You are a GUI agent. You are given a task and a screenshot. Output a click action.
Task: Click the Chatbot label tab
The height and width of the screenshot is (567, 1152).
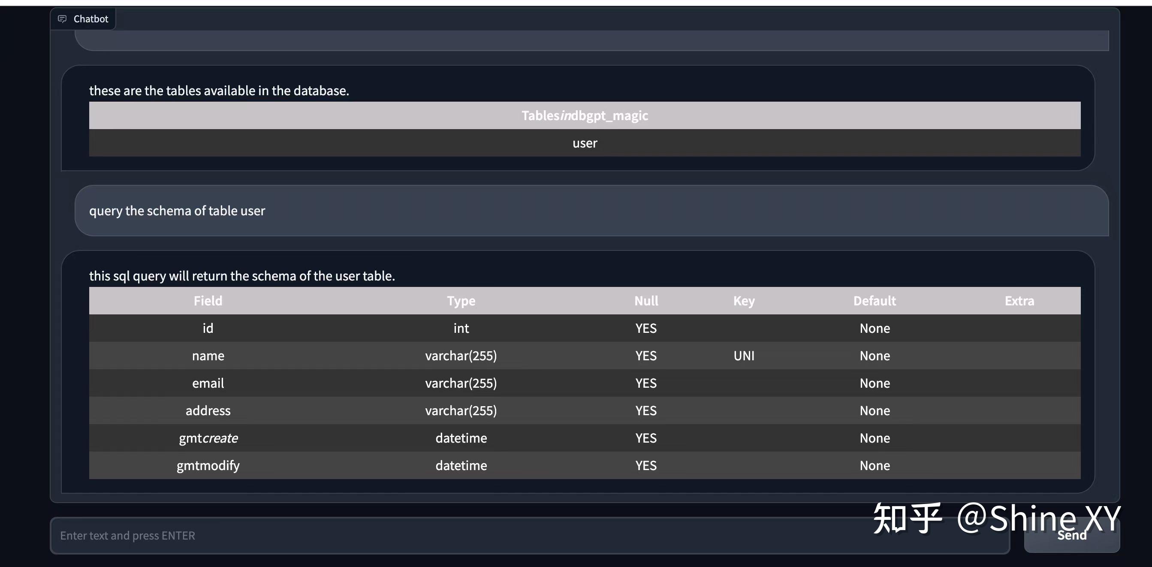click(83, 19)
